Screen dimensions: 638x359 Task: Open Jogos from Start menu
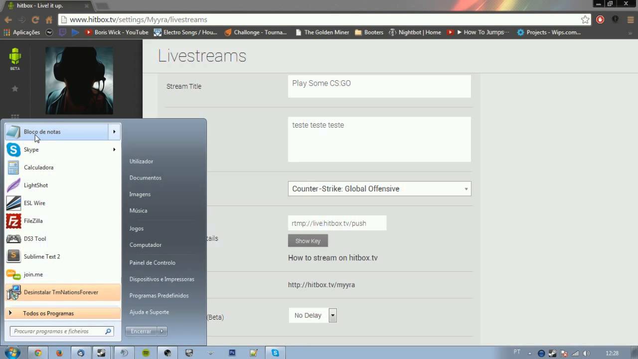coord(137,228)
